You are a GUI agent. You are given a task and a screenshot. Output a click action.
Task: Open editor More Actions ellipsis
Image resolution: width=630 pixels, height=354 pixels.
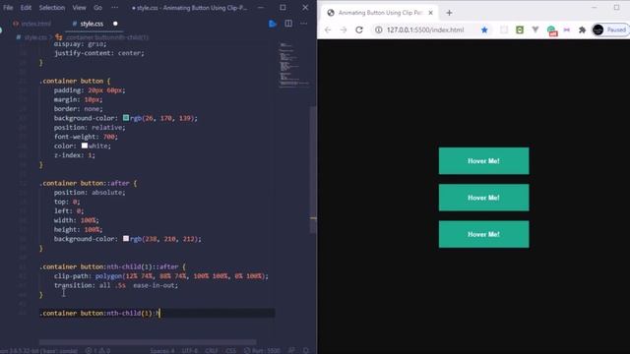(304, 24)
